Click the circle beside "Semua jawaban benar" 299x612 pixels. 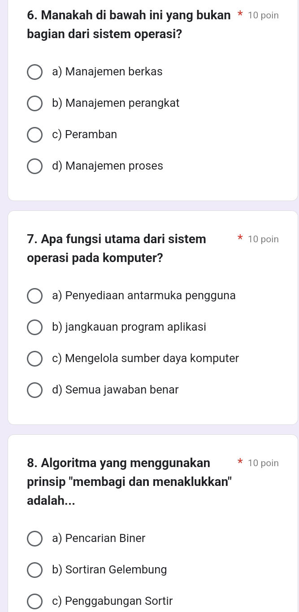(35, 390)
